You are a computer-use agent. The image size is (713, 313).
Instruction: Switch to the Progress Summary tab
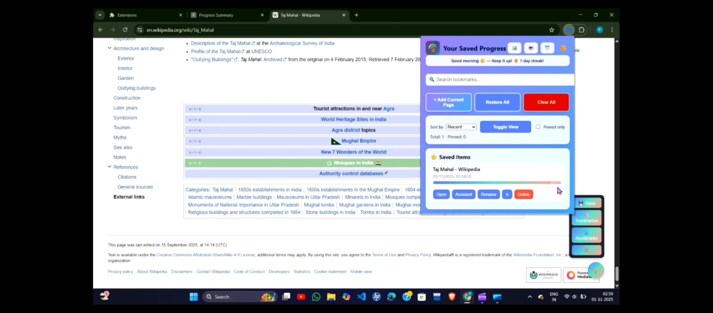pos(227,15)
